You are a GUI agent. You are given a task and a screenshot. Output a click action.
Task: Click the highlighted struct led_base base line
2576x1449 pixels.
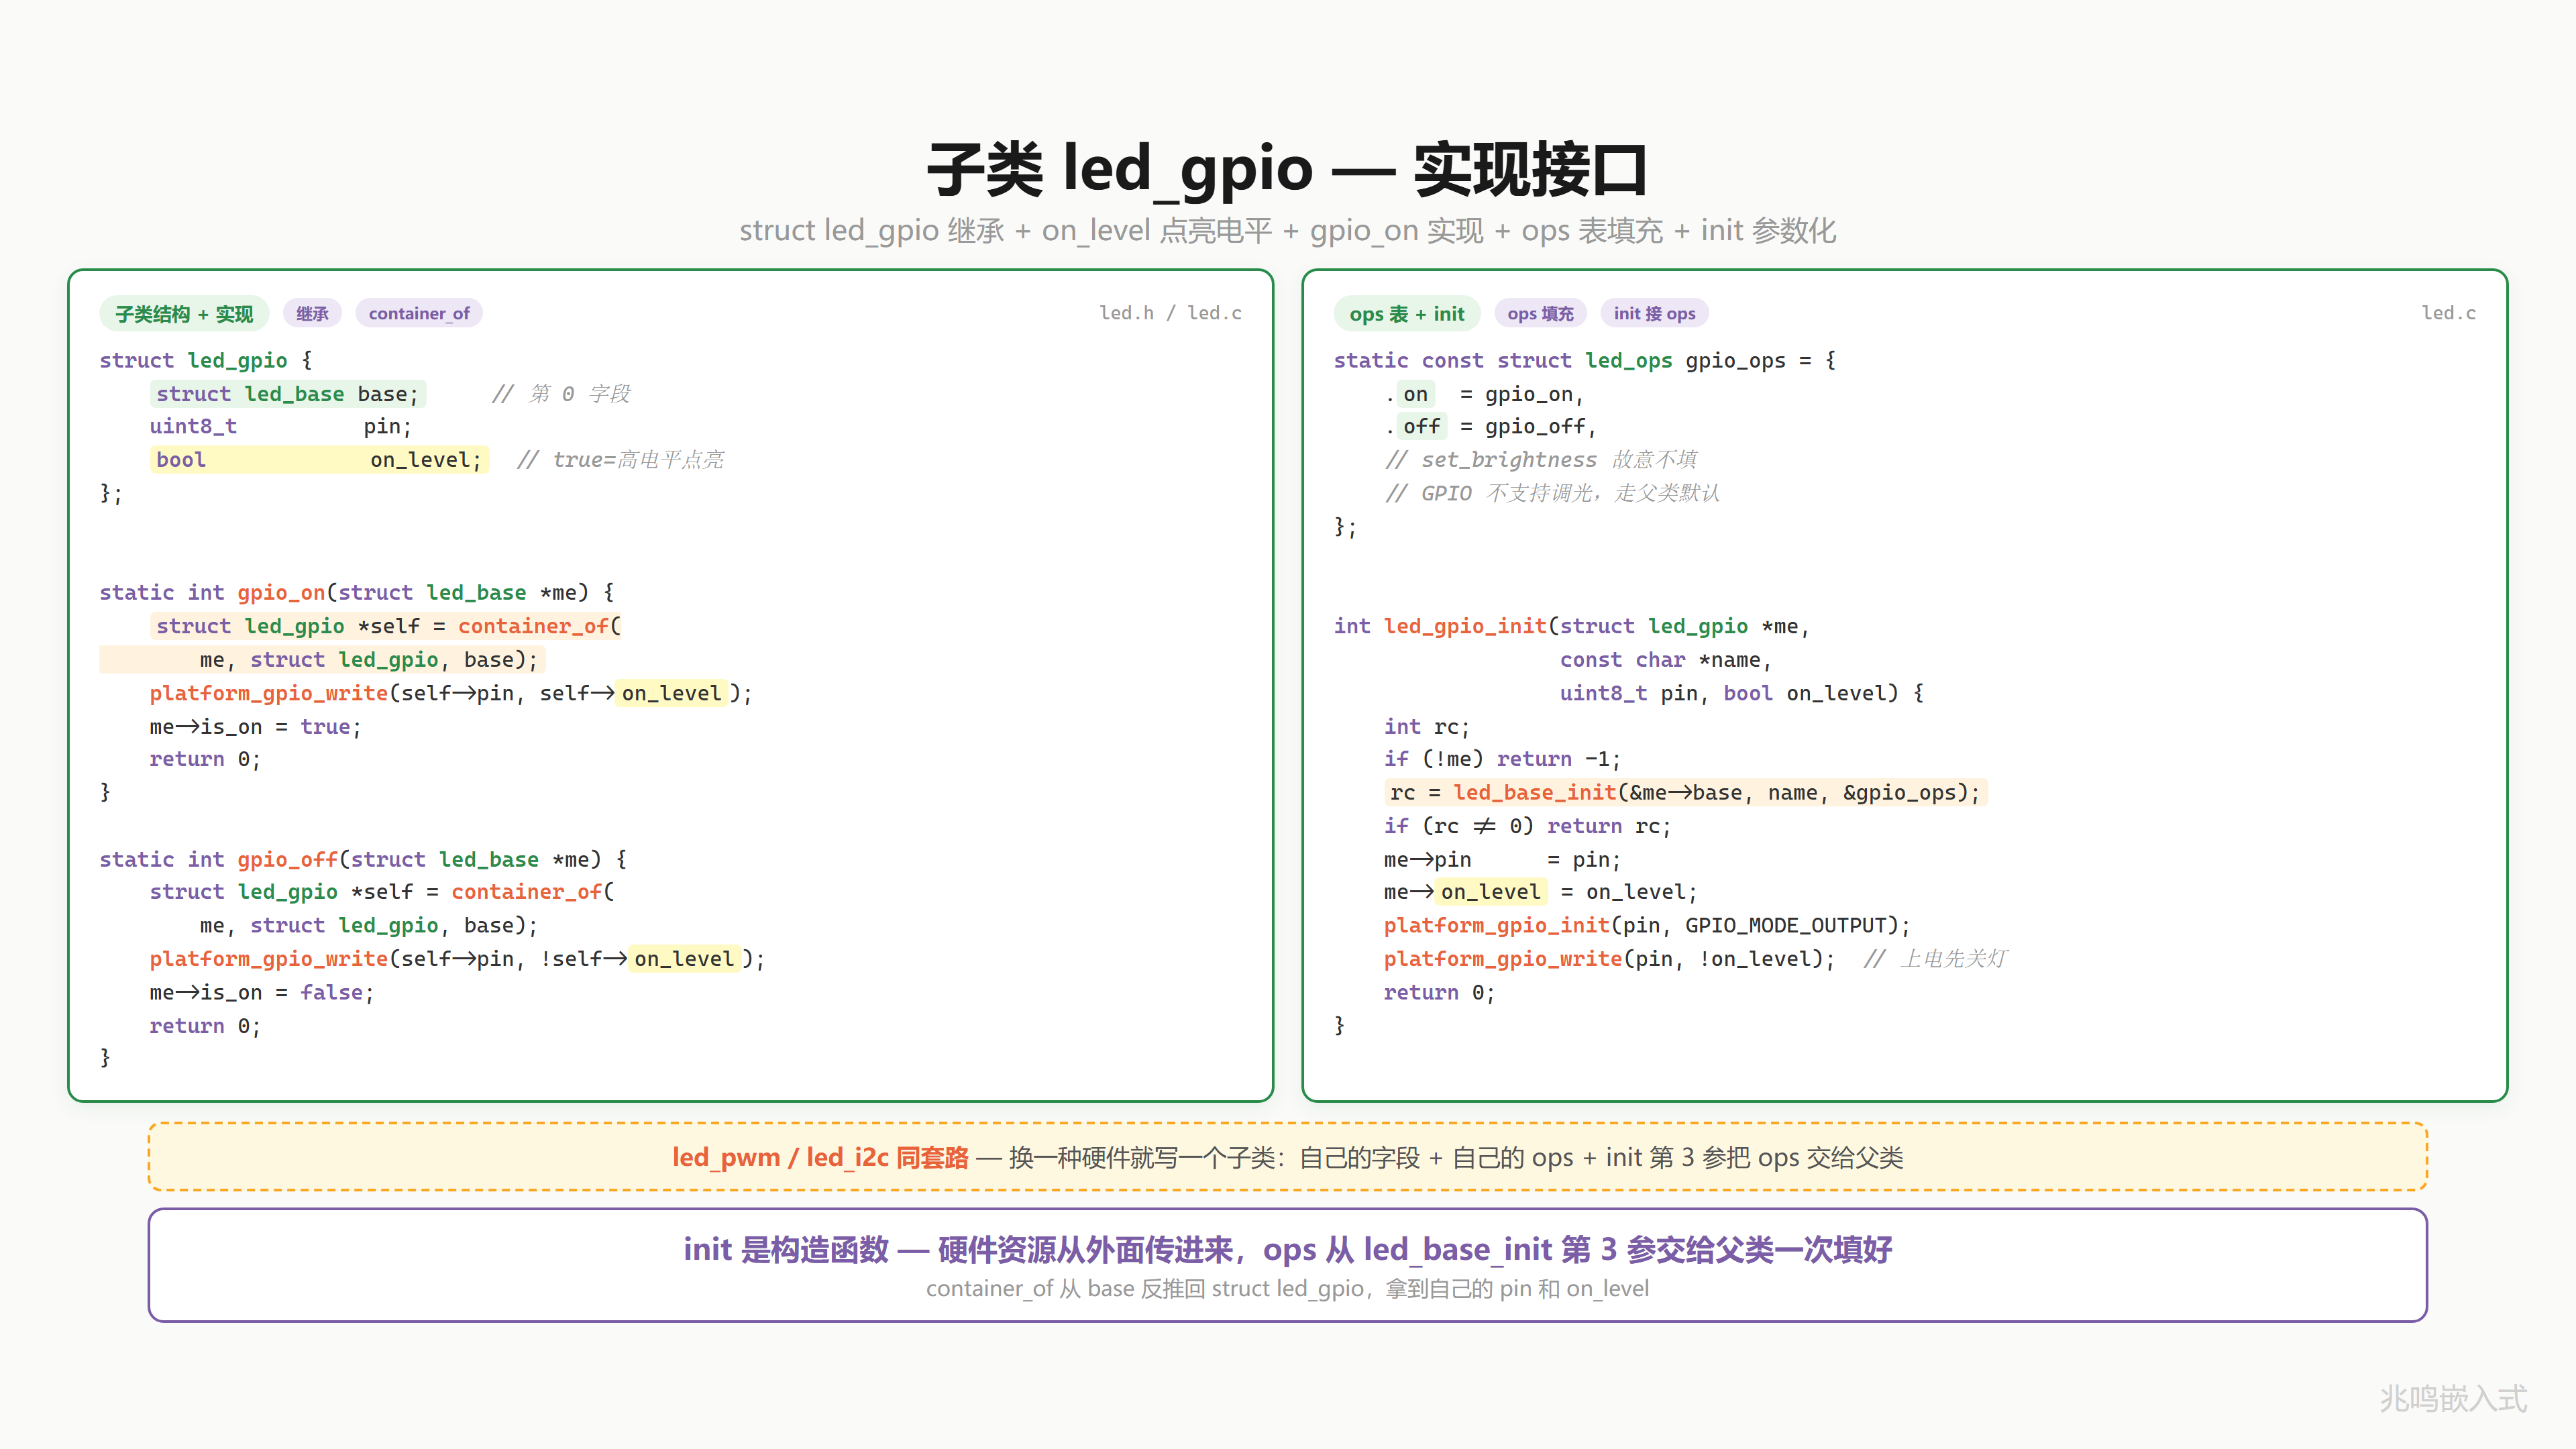point(288,394)
